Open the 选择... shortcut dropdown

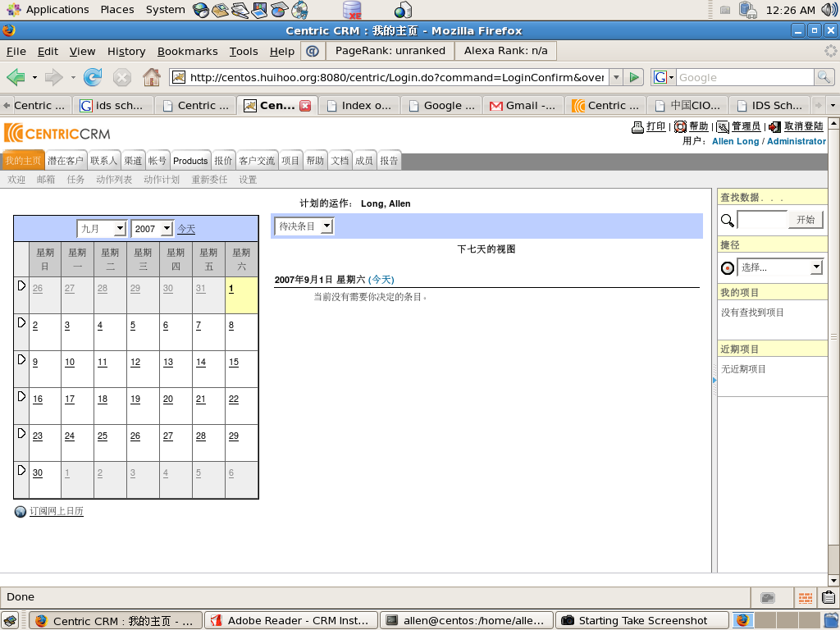coord(781,267)
